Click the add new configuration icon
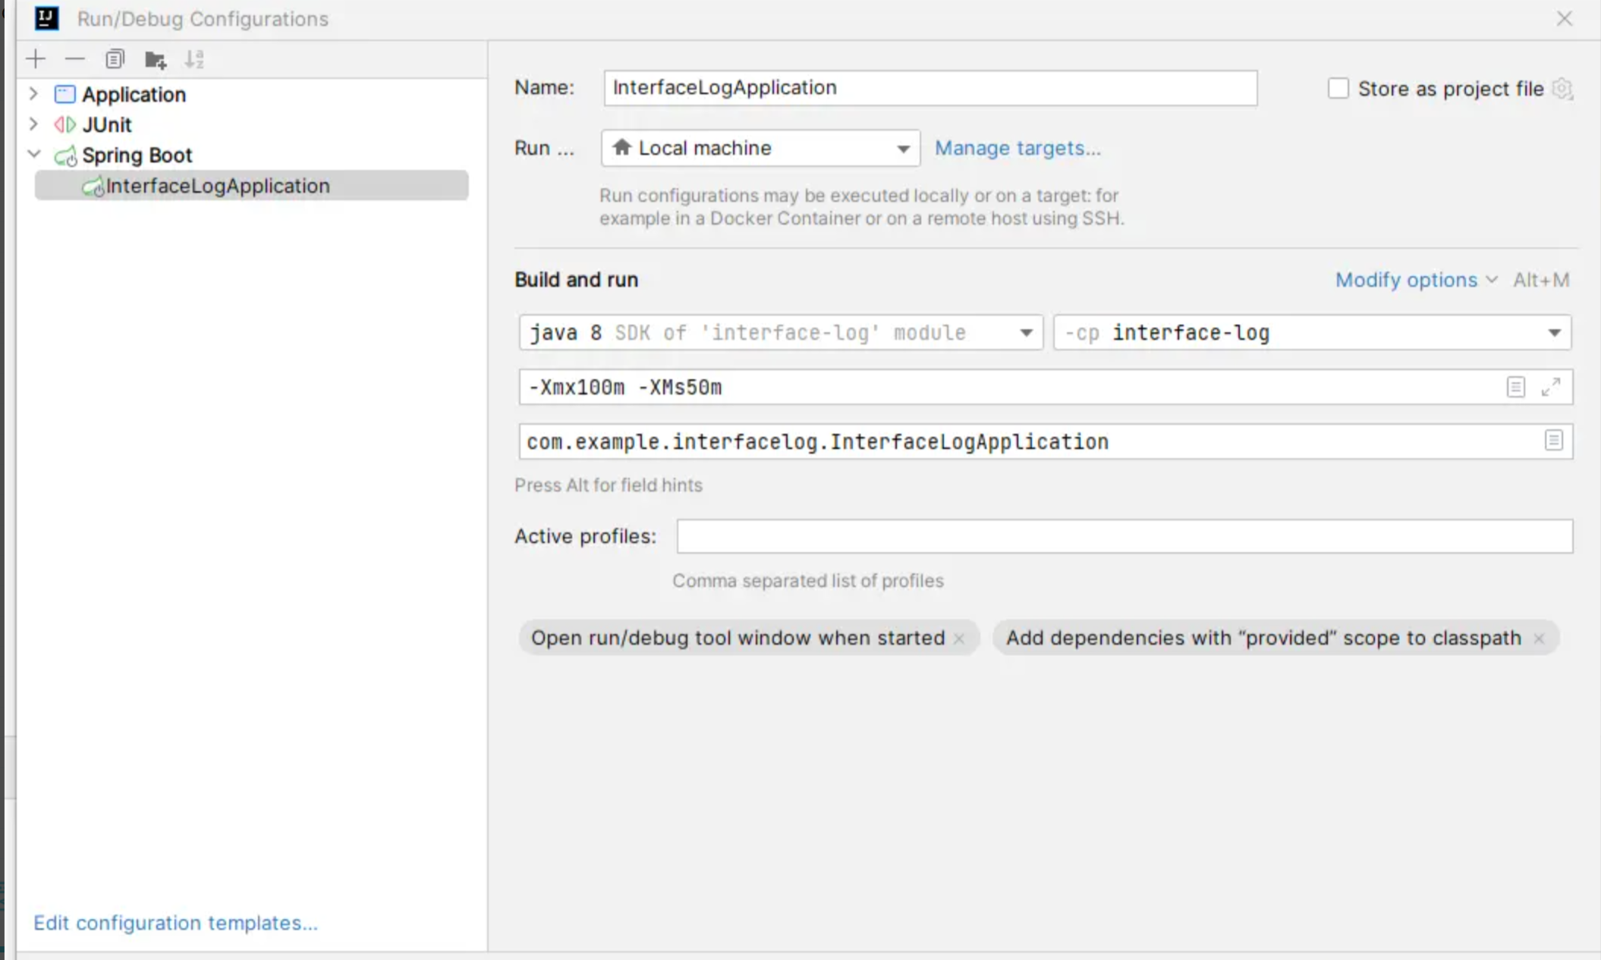This screenshot has height=960, width=1601. click(34, 59)
